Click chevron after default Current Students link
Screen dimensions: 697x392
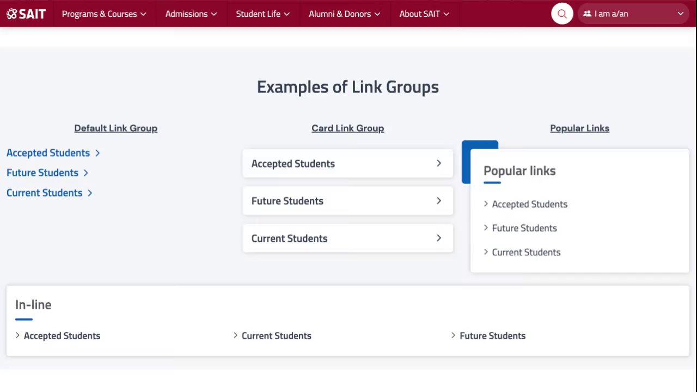click(90, 193)
